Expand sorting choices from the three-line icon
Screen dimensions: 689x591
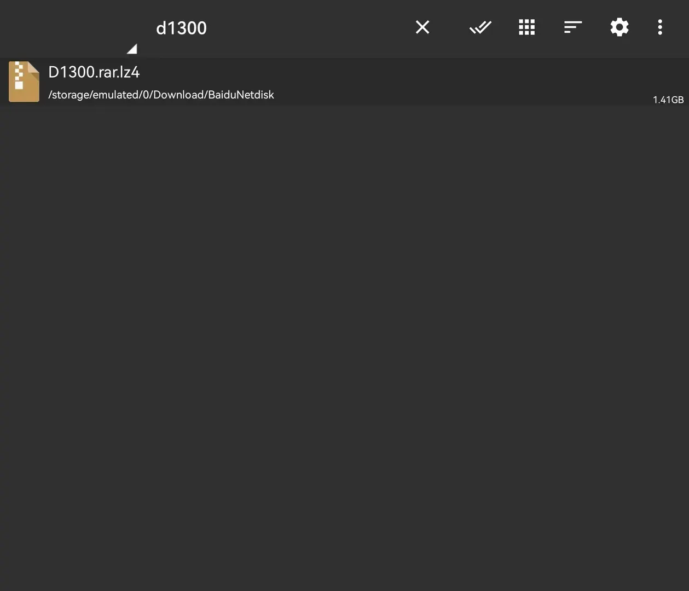pyautogui.click(x=572, y=27)
